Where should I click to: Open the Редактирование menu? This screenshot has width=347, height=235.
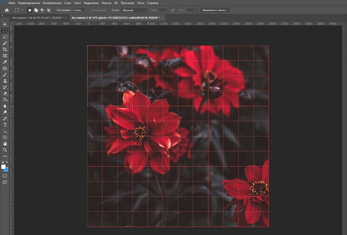(x=29, y=3)
